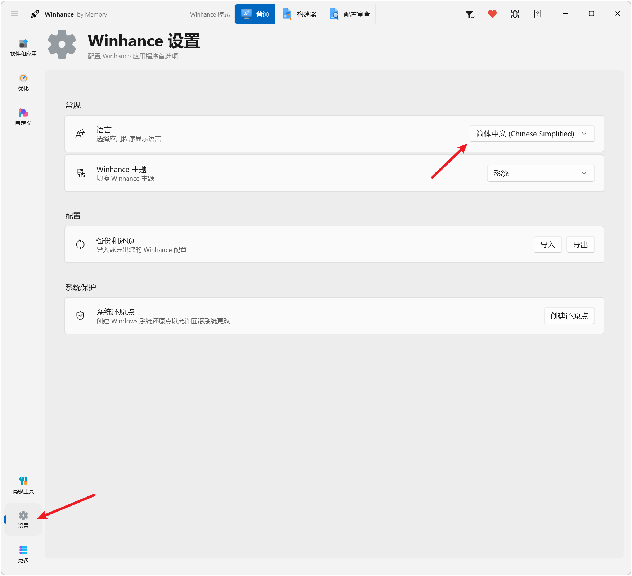Click the red heart donate icon
The image size is (632, 576).
click(x=492, y=14)
